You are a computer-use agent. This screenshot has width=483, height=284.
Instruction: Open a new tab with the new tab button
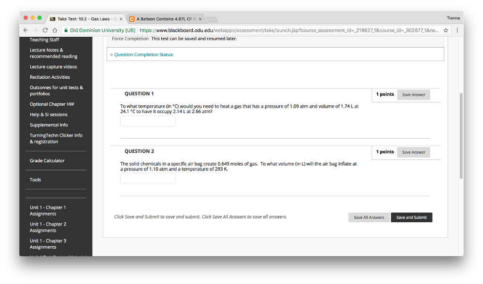(212, 19)
